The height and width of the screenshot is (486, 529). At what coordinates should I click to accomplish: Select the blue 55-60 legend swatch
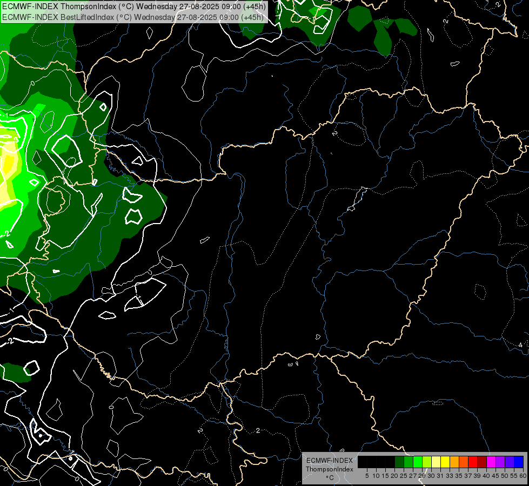point(519,462)
